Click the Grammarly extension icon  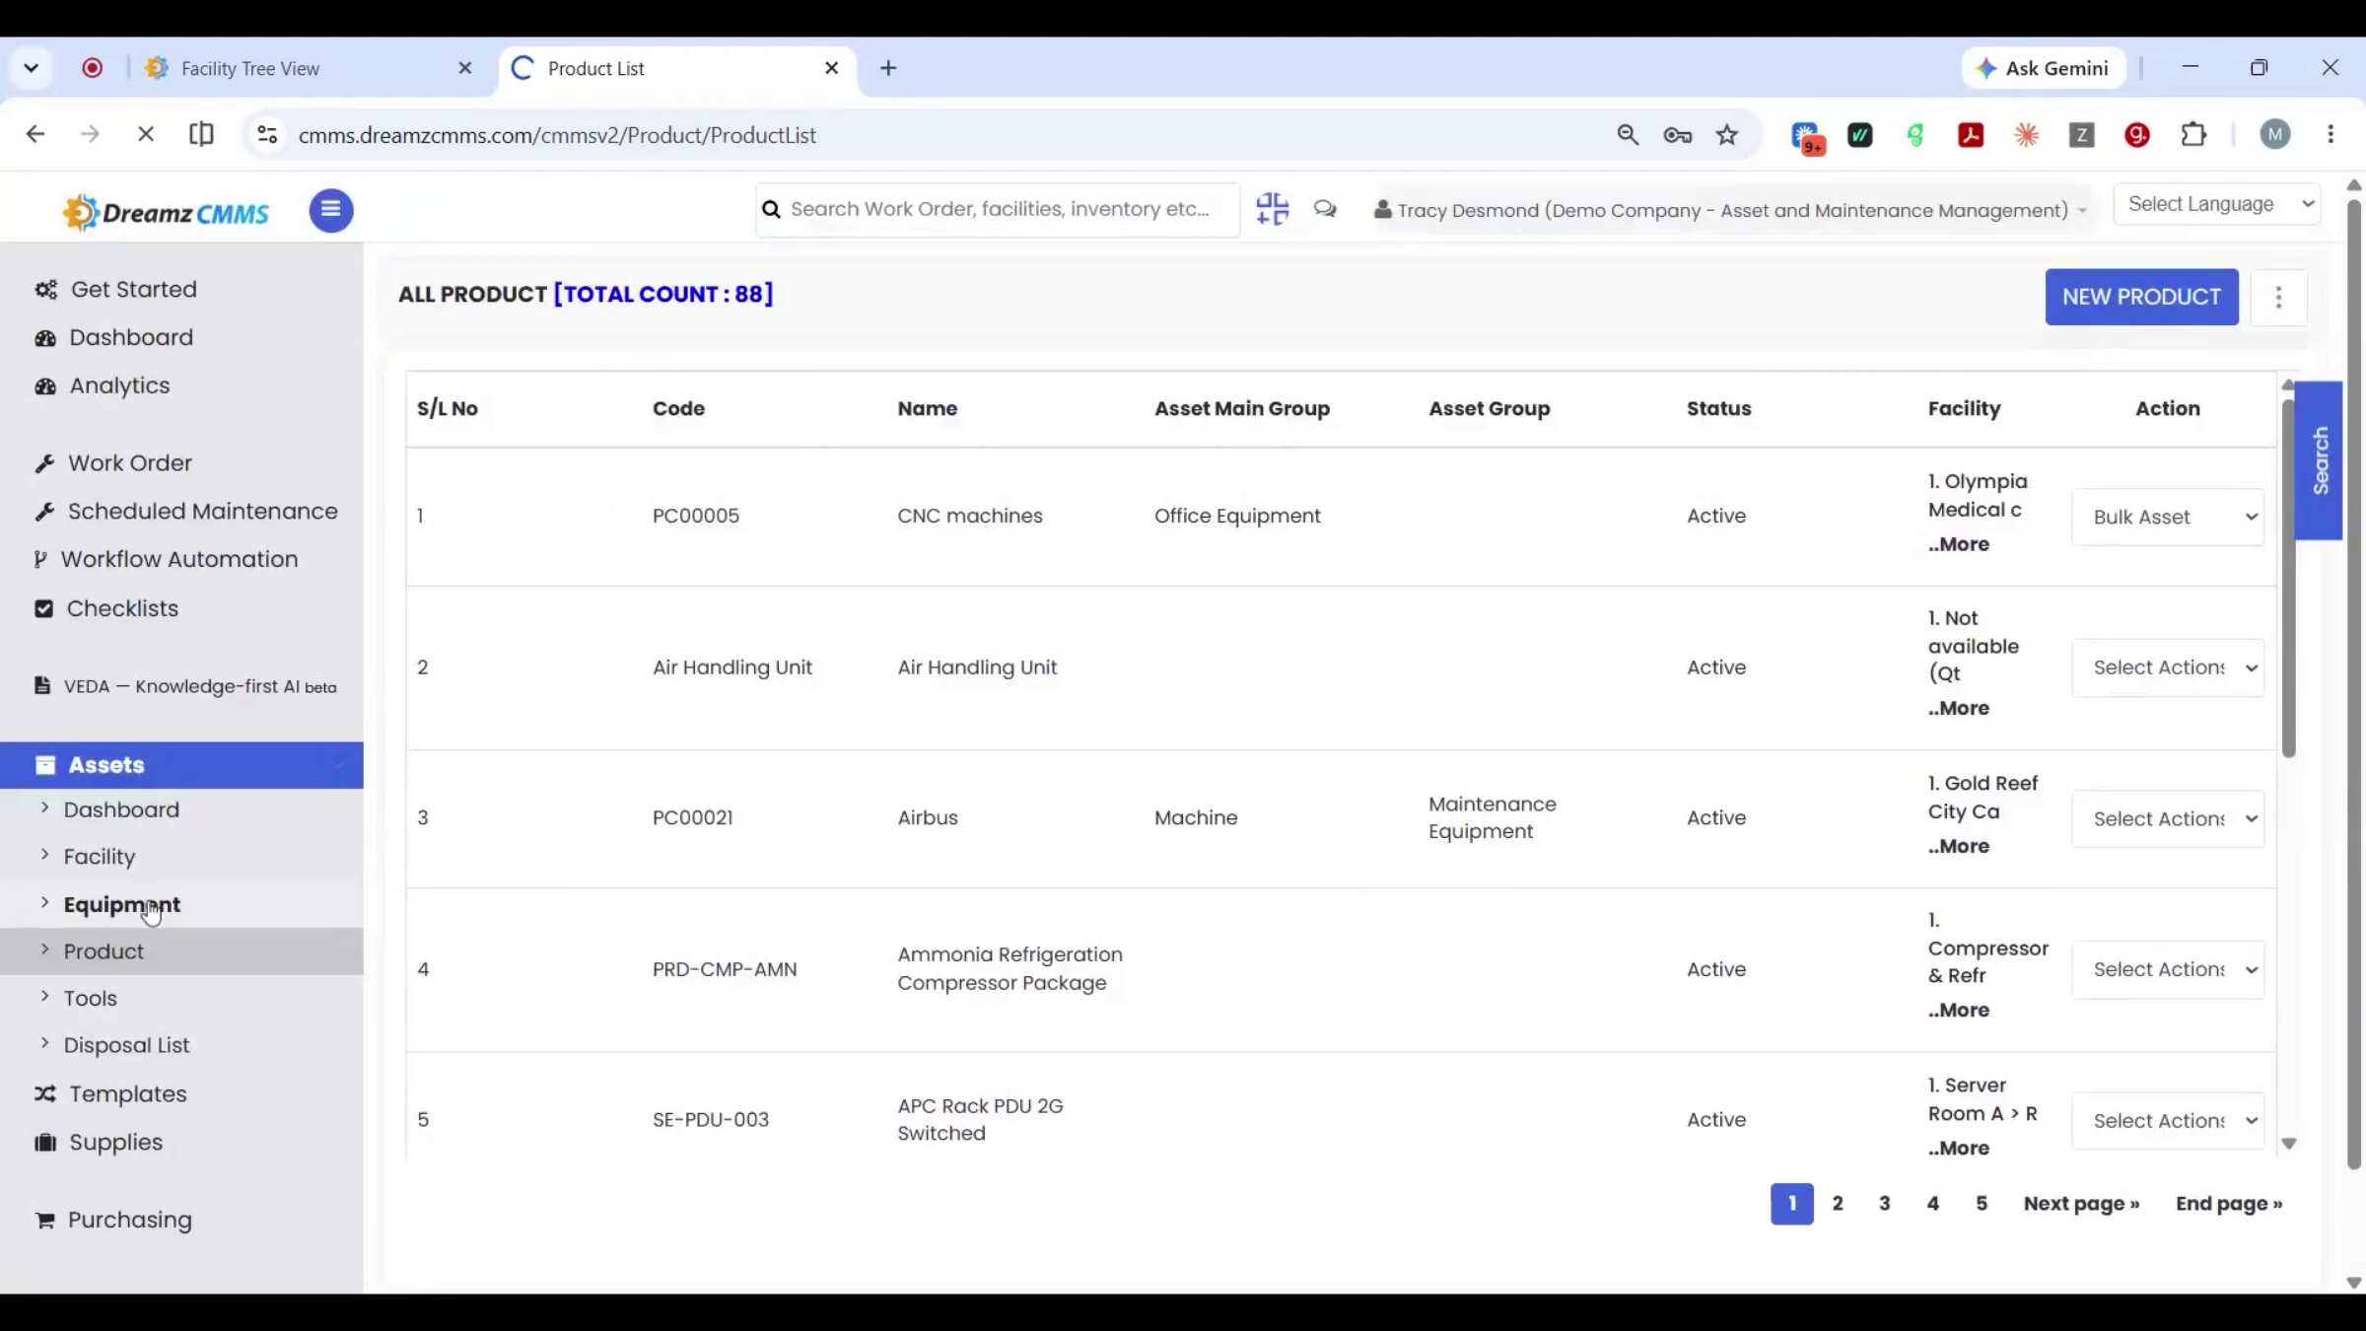coord(2136,135)
